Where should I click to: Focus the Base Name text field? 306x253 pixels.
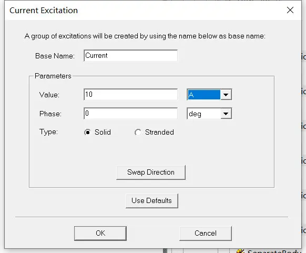pos(131,56)
